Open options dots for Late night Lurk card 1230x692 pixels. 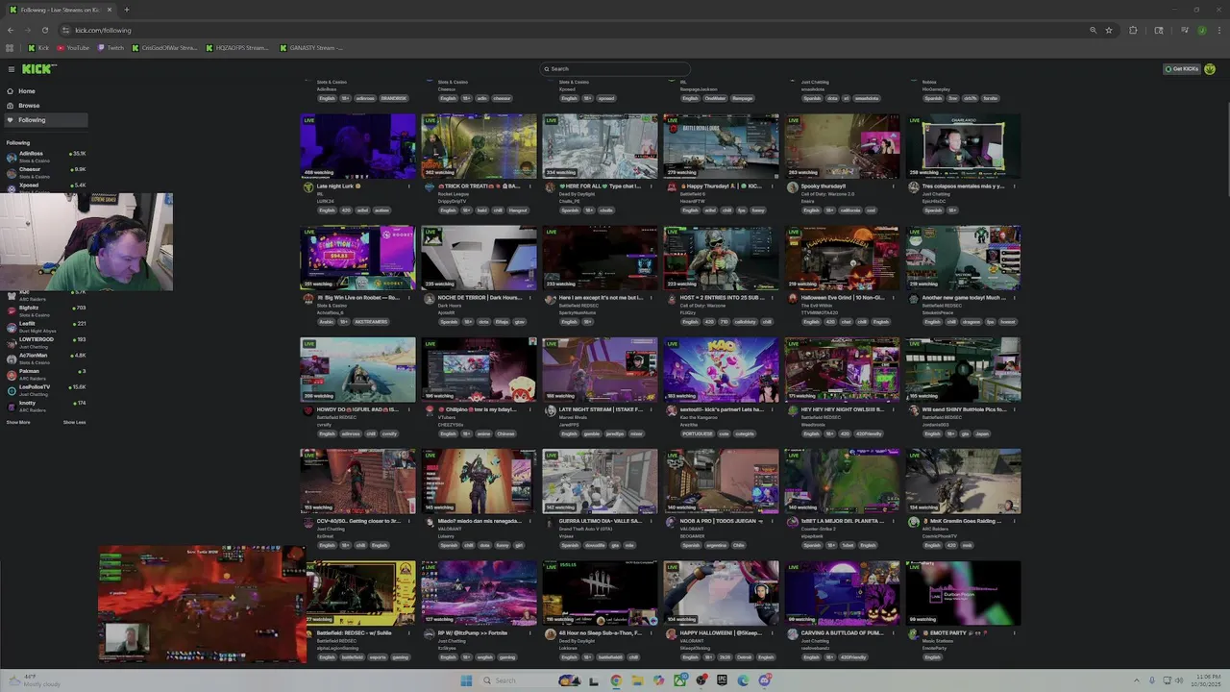pyautogui.click(x=409, y=186)
